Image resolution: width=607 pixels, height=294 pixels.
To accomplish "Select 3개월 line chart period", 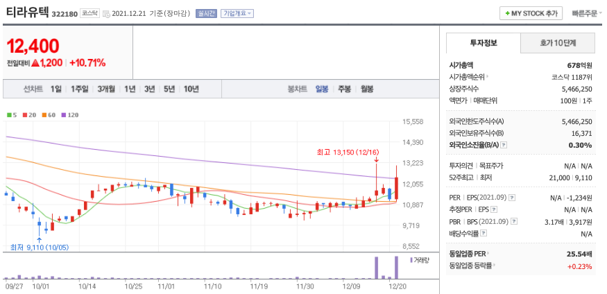I will (106, 89).
